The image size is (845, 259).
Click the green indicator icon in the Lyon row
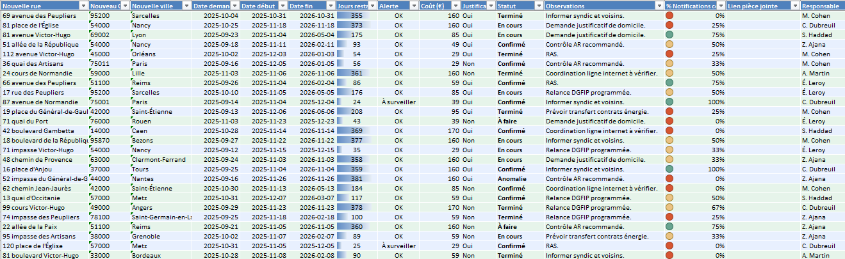pyautogui.click(x=669, y=35)
